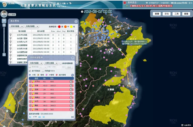
Task: Toggle the 自動更新 checkbox at bottom right
Action: click(x=182, y=125)
